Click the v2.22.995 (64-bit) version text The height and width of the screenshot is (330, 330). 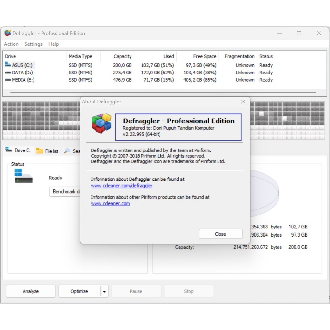[141, 134]
